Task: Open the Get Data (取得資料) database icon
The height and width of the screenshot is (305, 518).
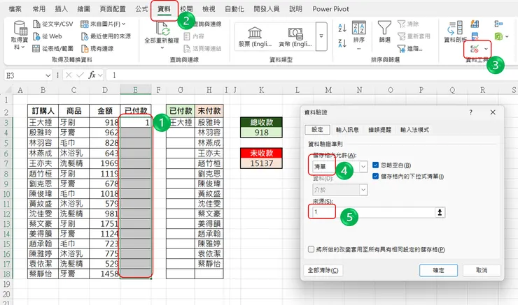Action: click(20, 28)
